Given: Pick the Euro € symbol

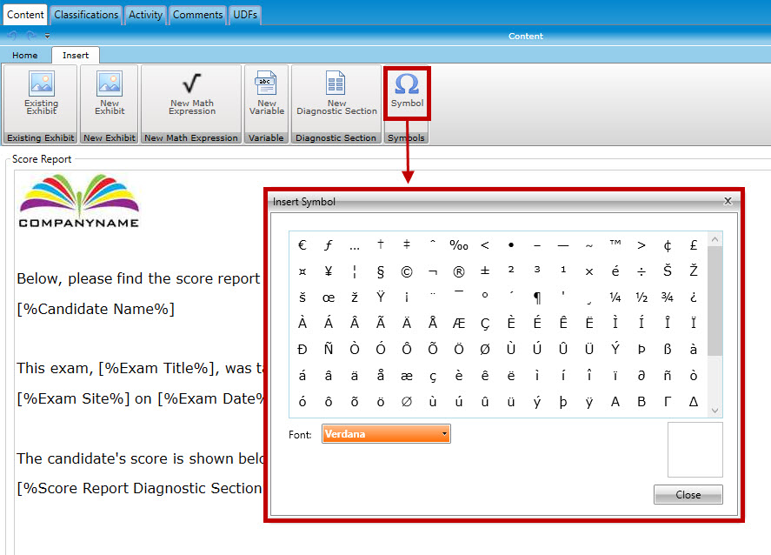Looking at the screenshot, I should point(302,245).
